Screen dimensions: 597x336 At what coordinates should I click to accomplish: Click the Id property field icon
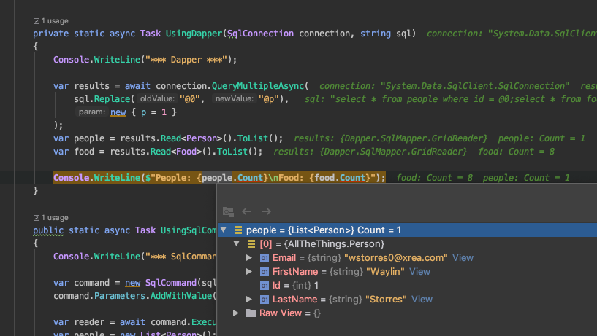265,286
